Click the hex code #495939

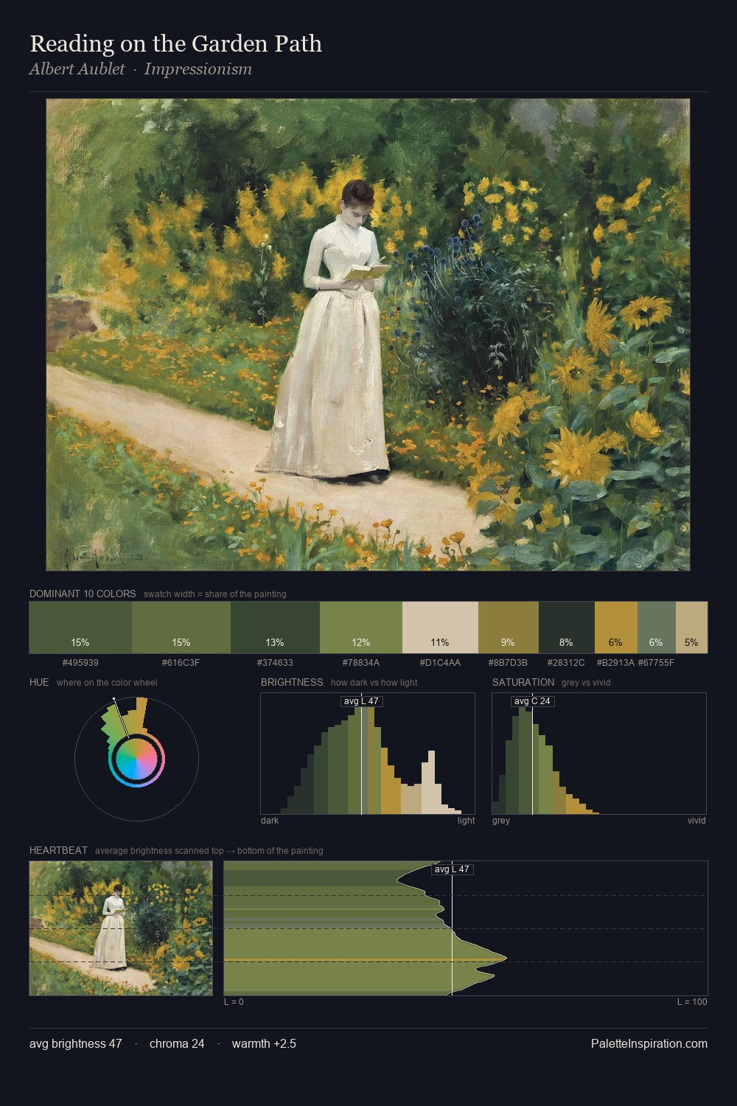[80, 663]
